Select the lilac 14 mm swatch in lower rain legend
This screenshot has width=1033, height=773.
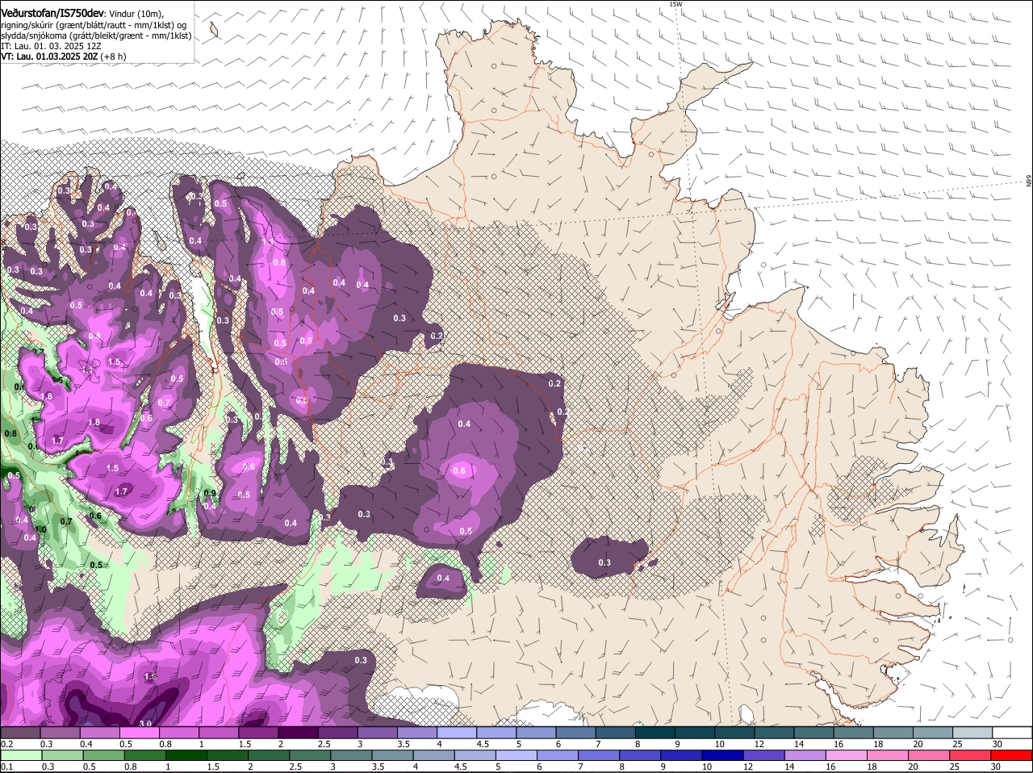805,754
